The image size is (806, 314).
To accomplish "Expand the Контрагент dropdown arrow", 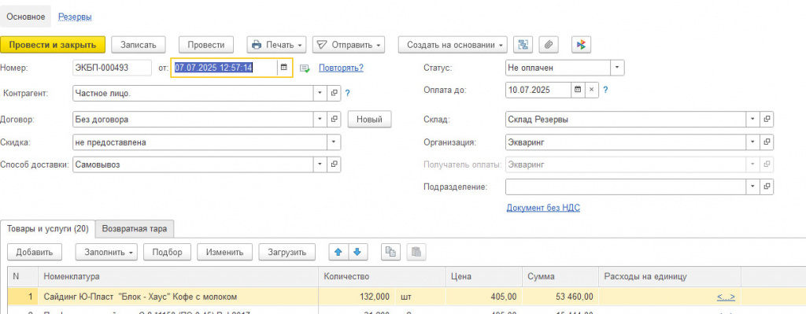I will point(320,93).
